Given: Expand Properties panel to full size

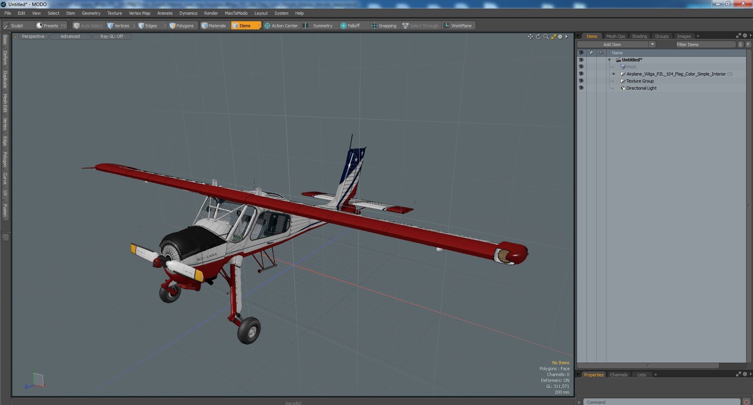Looking at the screenshot, I should [738, 374].
